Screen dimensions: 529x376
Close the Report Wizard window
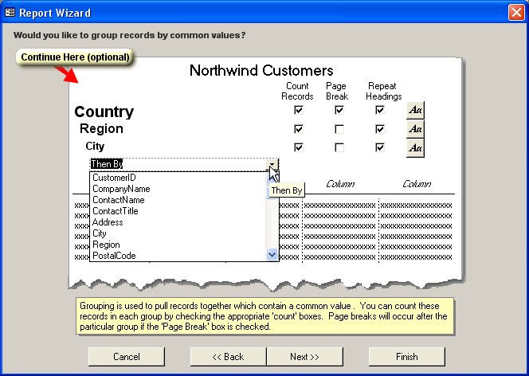click(516, 13)
